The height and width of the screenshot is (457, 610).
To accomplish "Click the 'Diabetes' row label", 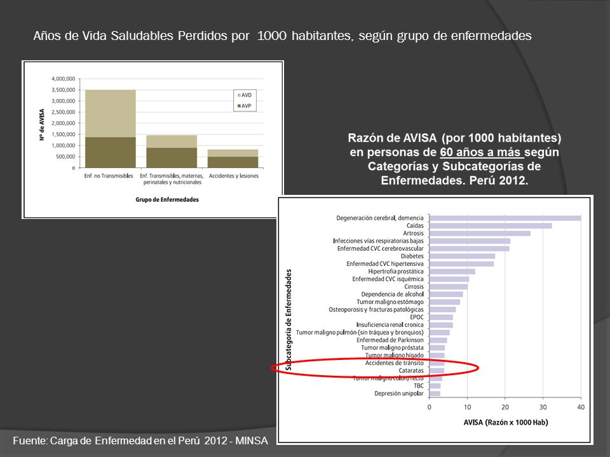I will click(x=412, y=256).
